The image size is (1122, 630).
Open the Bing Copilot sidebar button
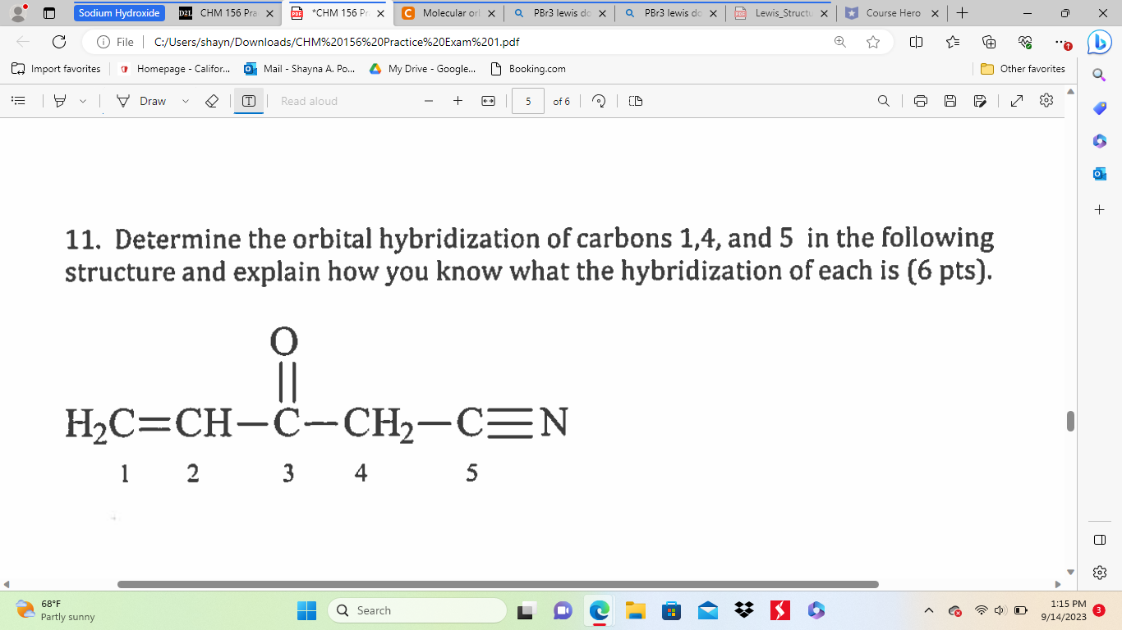(x=1100, y=42)
